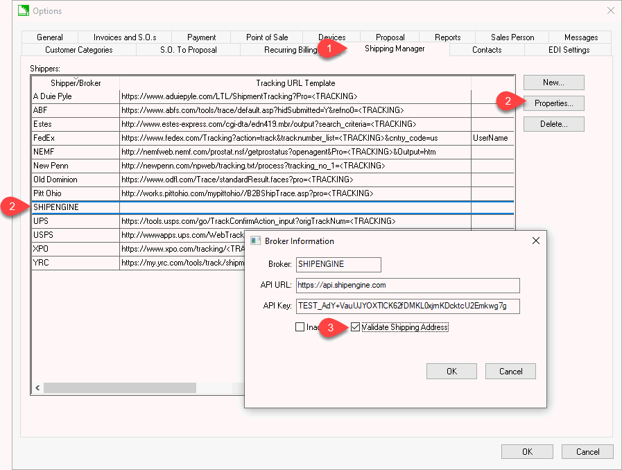Switch to the EDI Settings tab
622x470 pixels.
point(570,49)
